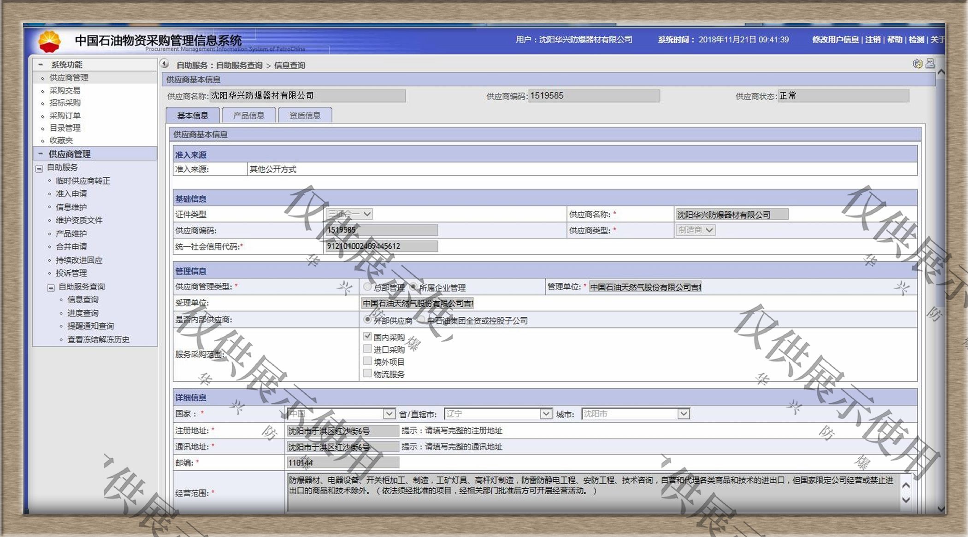Screen dimensions: 968x537
Task: Select 外部供应商 radio button
Action: 367,320
